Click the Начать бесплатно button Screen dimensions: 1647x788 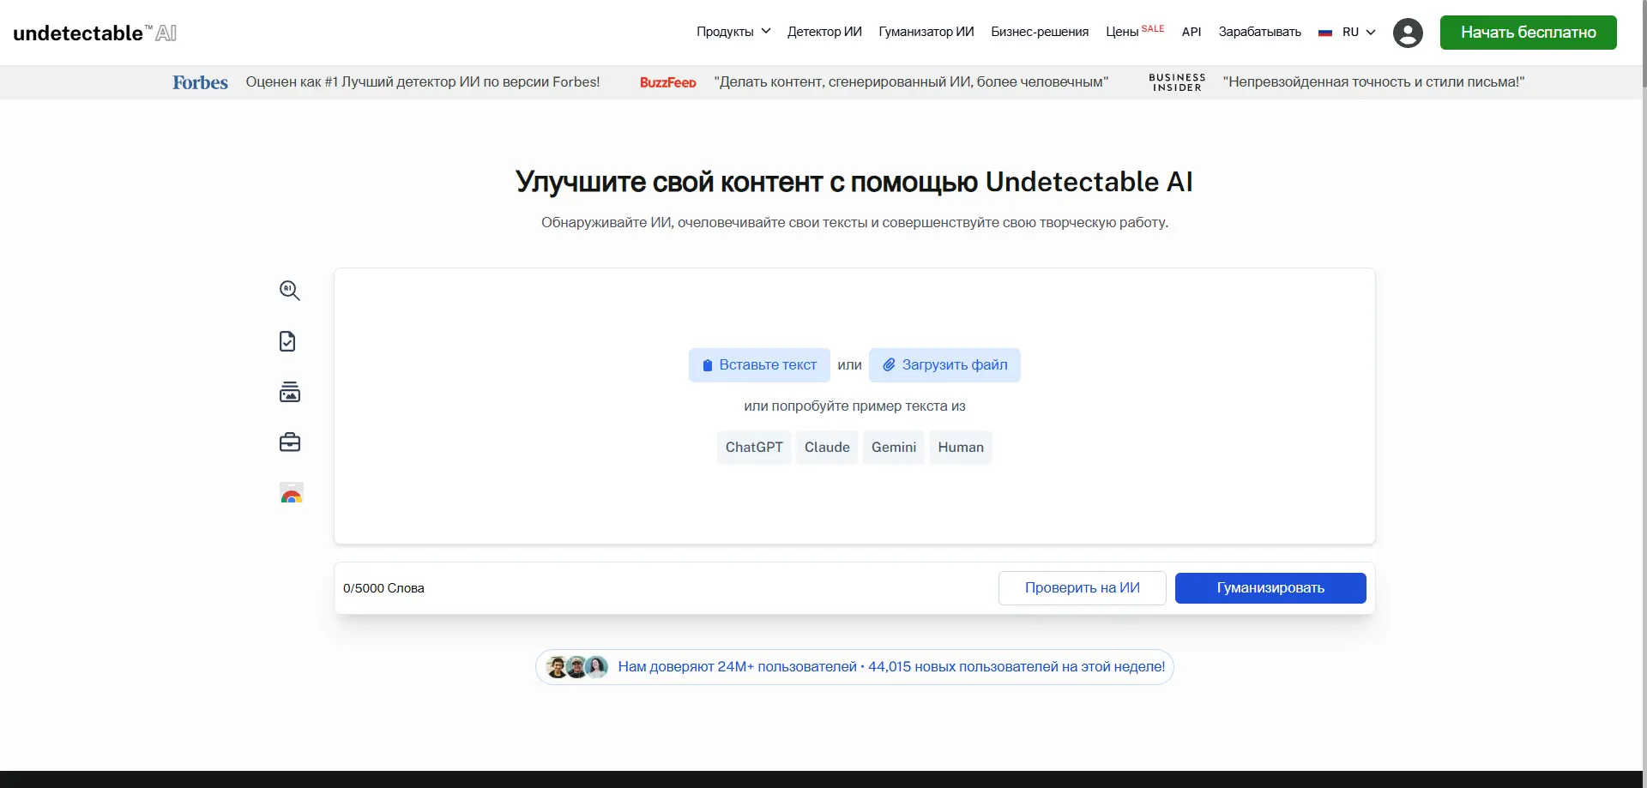pos(1528,33)
